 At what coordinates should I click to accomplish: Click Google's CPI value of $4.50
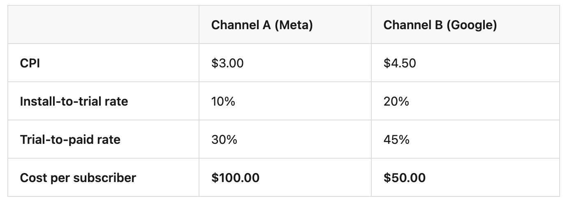(399, 63)
